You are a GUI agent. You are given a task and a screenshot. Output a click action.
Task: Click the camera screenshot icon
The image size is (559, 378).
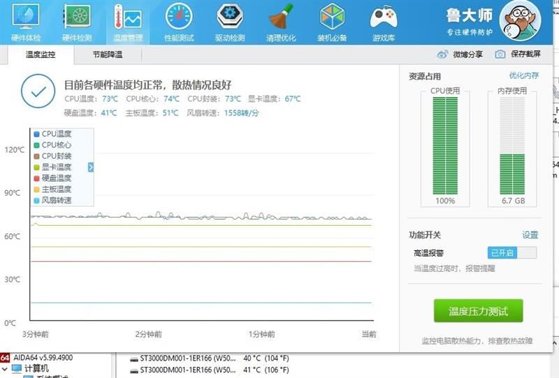(x=500, y=54)
